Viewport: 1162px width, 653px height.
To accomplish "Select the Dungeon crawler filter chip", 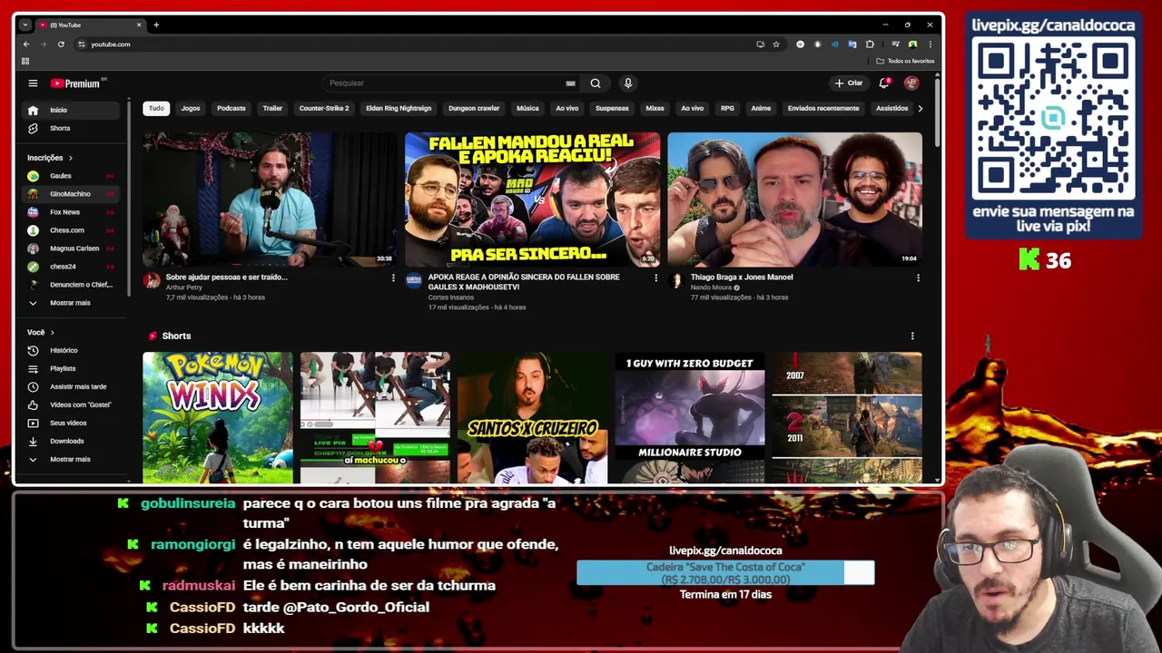I will pyautogui.click(x=474, y=108).
